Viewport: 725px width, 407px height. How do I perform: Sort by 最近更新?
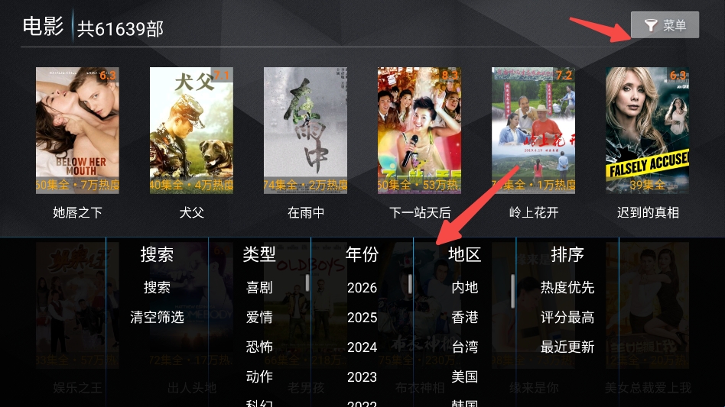[x=567, y=347]
